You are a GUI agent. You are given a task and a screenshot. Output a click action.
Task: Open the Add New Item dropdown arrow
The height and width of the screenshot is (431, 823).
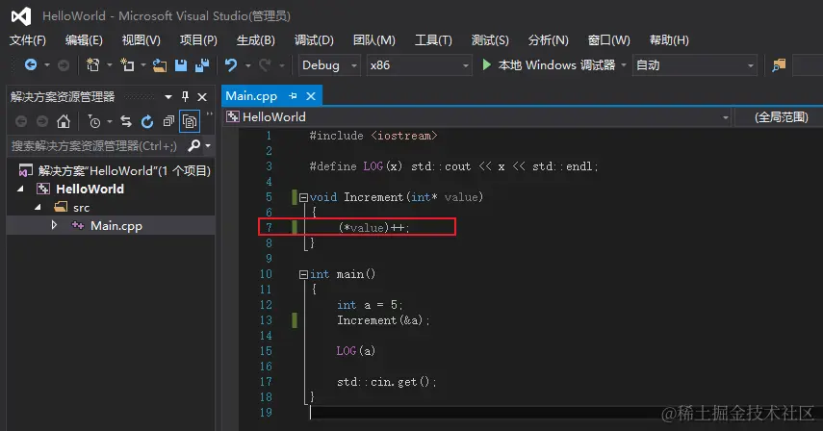click(x=142, y=65)
